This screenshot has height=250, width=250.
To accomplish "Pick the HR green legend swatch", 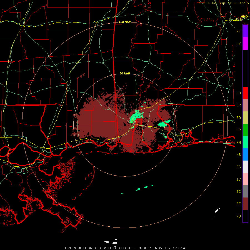I will (x=245, y=130).
